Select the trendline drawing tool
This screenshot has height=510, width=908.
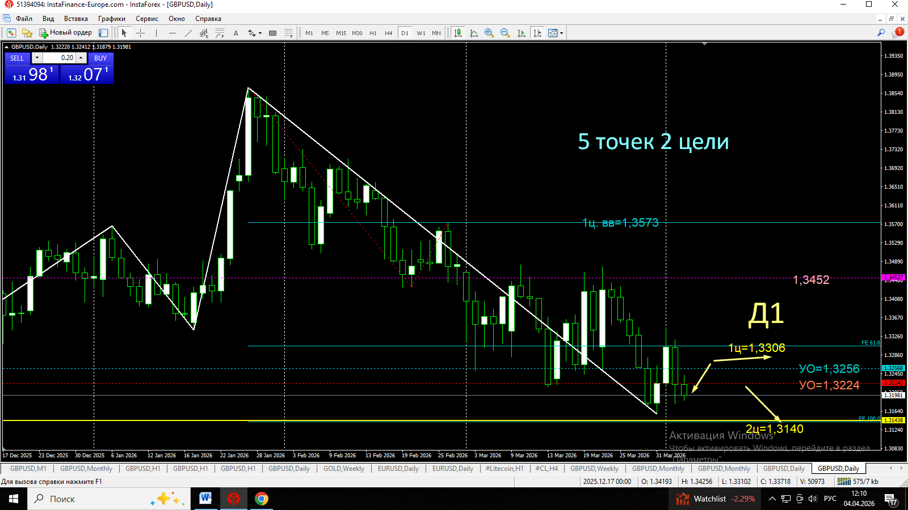(x=188, y=33)
